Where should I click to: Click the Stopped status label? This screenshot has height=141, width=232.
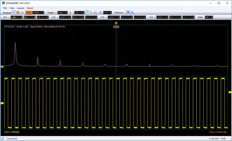pos(7,13)
